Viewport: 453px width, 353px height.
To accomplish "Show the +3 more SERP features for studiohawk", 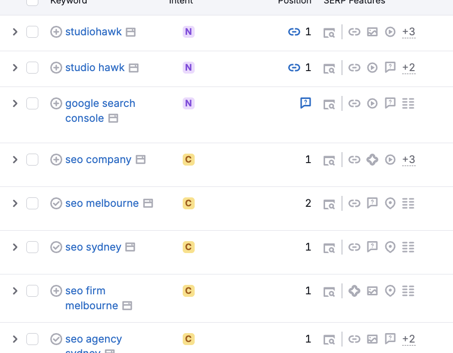I will 409,32.
